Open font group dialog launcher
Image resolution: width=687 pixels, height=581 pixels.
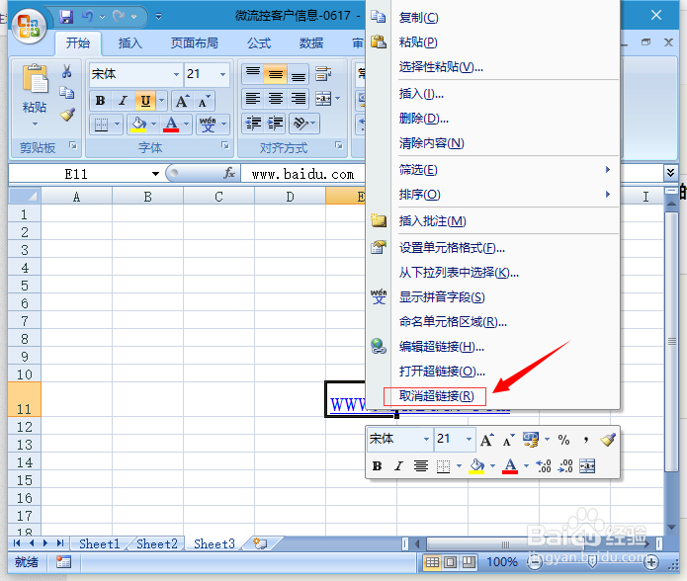[225, 145]
